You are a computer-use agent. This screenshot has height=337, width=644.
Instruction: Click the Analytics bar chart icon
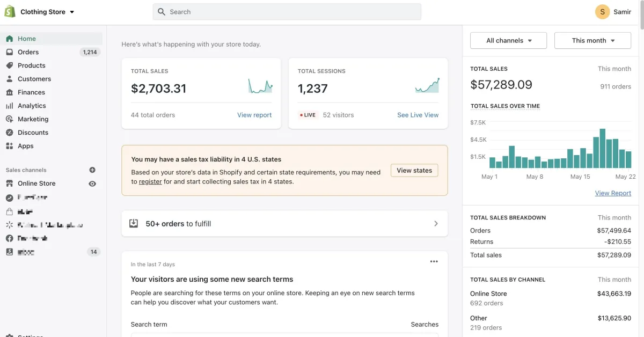(9, 106)
